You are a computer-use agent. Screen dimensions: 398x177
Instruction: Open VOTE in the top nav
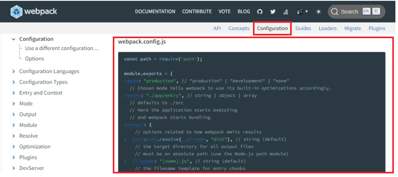tap(225, 12)
